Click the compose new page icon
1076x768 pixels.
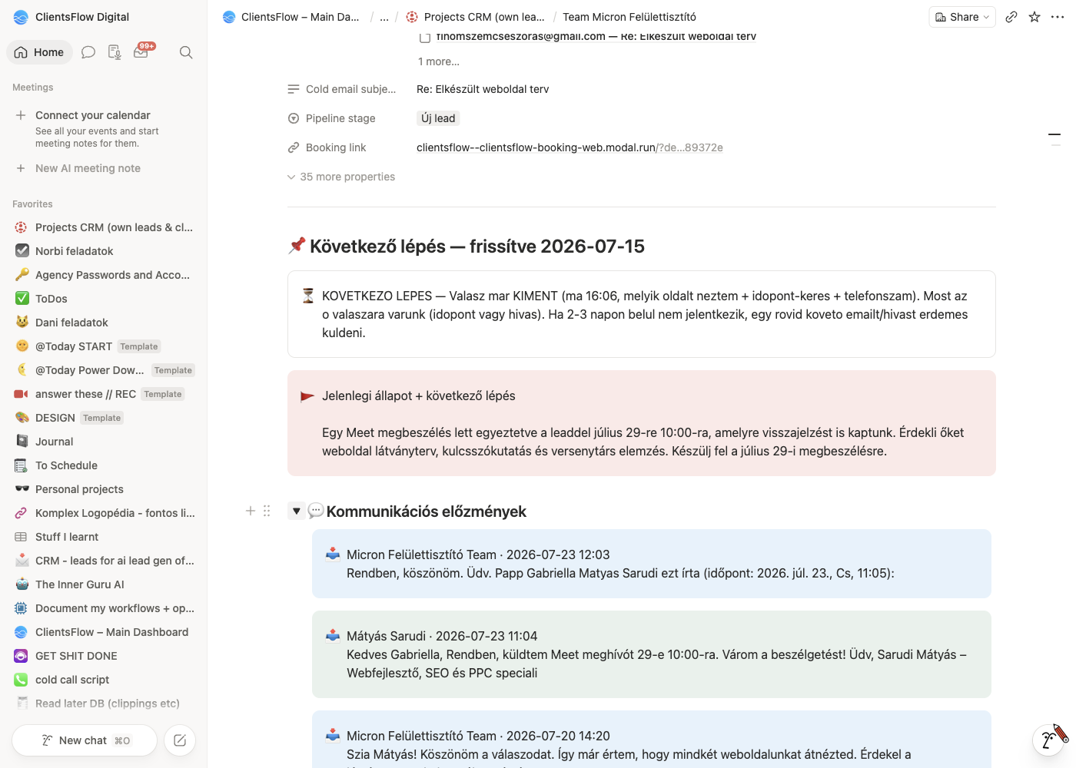180,740
